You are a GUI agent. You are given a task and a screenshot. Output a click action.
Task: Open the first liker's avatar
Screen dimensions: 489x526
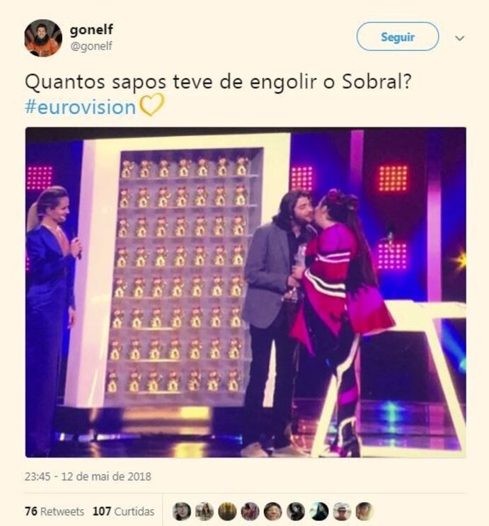click(182, 512)
